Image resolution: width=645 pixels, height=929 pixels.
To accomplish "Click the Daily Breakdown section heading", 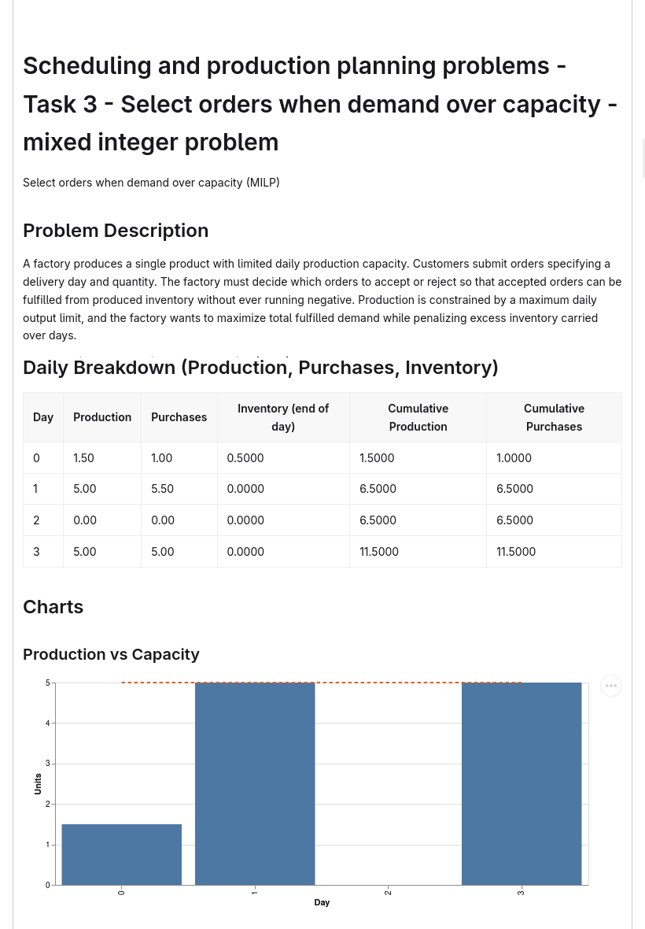I will point(260,368).
